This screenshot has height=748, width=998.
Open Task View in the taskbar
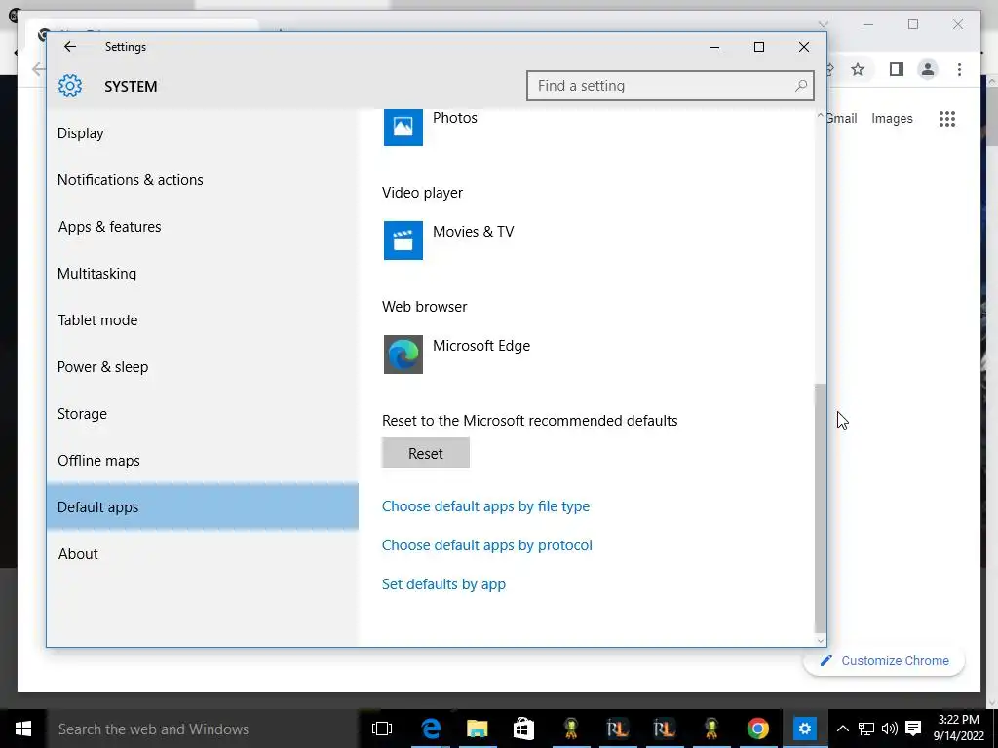click(x=382, y=729)
